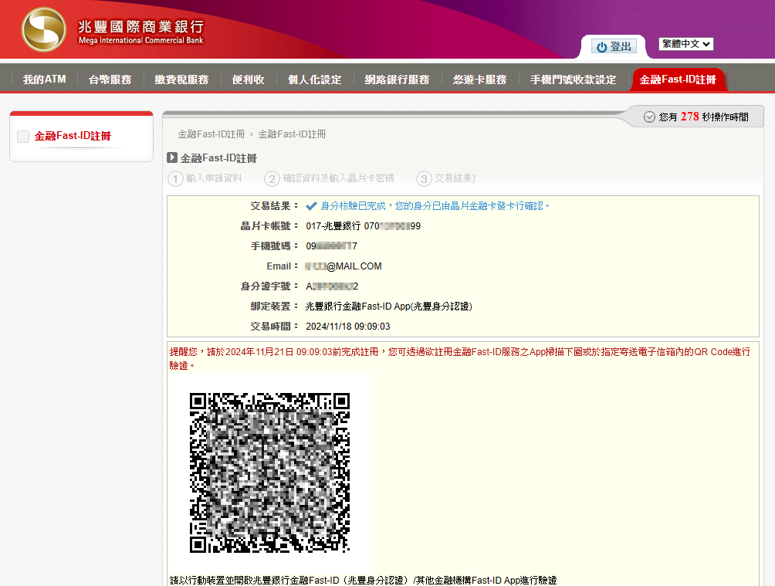The image size is (775, 586).
Task: Click the step 1 circle 輸入申請資料
Action: (175, 178)
